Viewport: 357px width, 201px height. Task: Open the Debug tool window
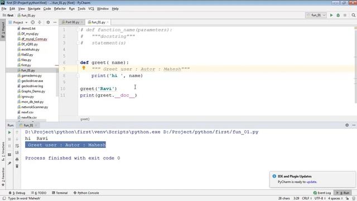coord(17,193)
